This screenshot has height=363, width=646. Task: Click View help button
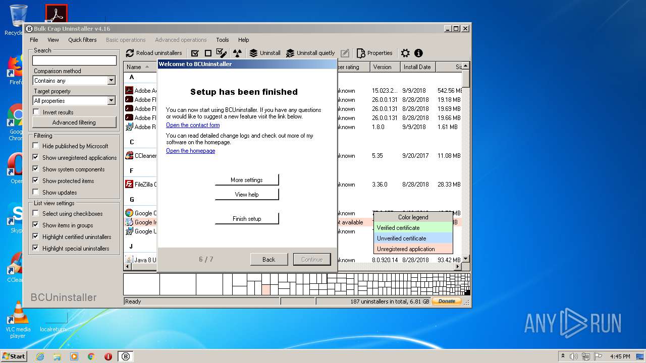pos(247,195)
